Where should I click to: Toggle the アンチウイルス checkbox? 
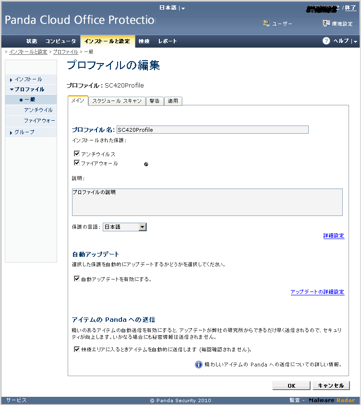coord(77,154)
